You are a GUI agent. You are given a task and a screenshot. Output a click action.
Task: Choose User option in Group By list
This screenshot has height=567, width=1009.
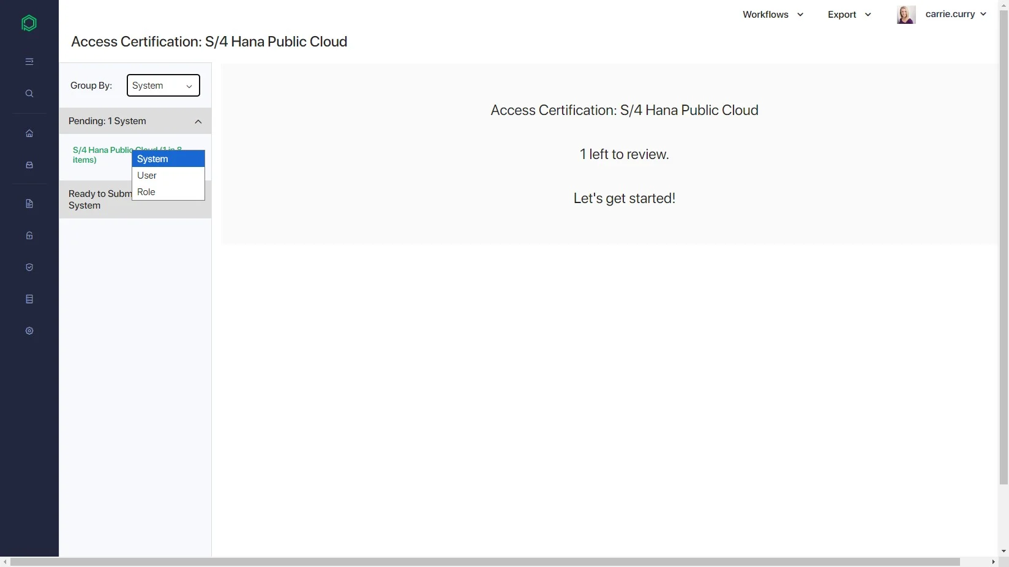coord(168,176)
